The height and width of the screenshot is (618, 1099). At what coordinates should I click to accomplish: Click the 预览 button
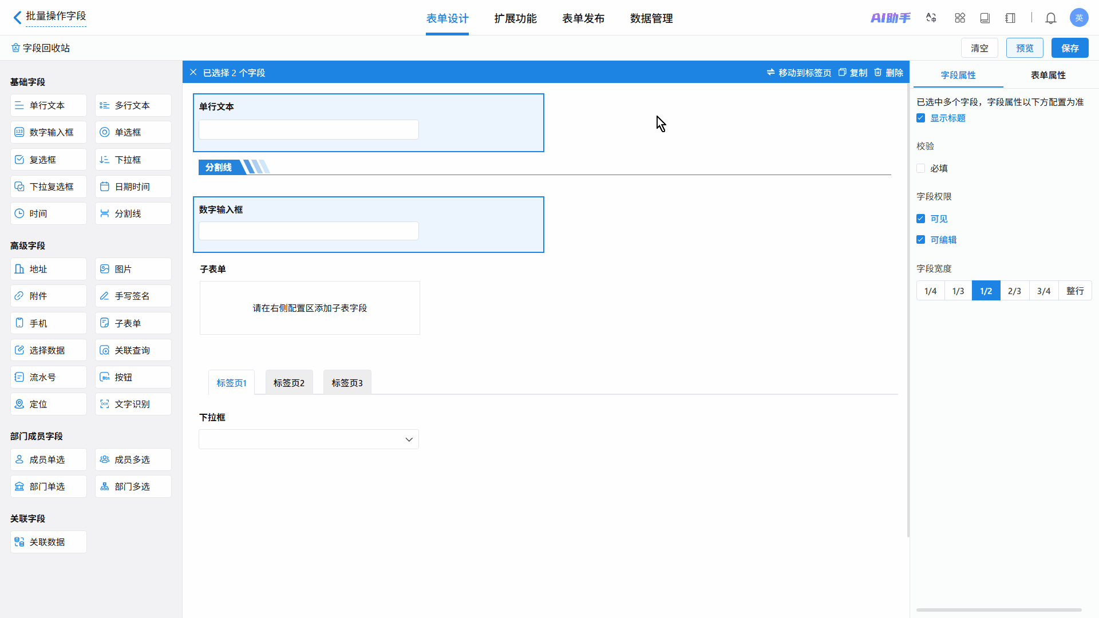pyautogui.click(x=1024, y=48)
